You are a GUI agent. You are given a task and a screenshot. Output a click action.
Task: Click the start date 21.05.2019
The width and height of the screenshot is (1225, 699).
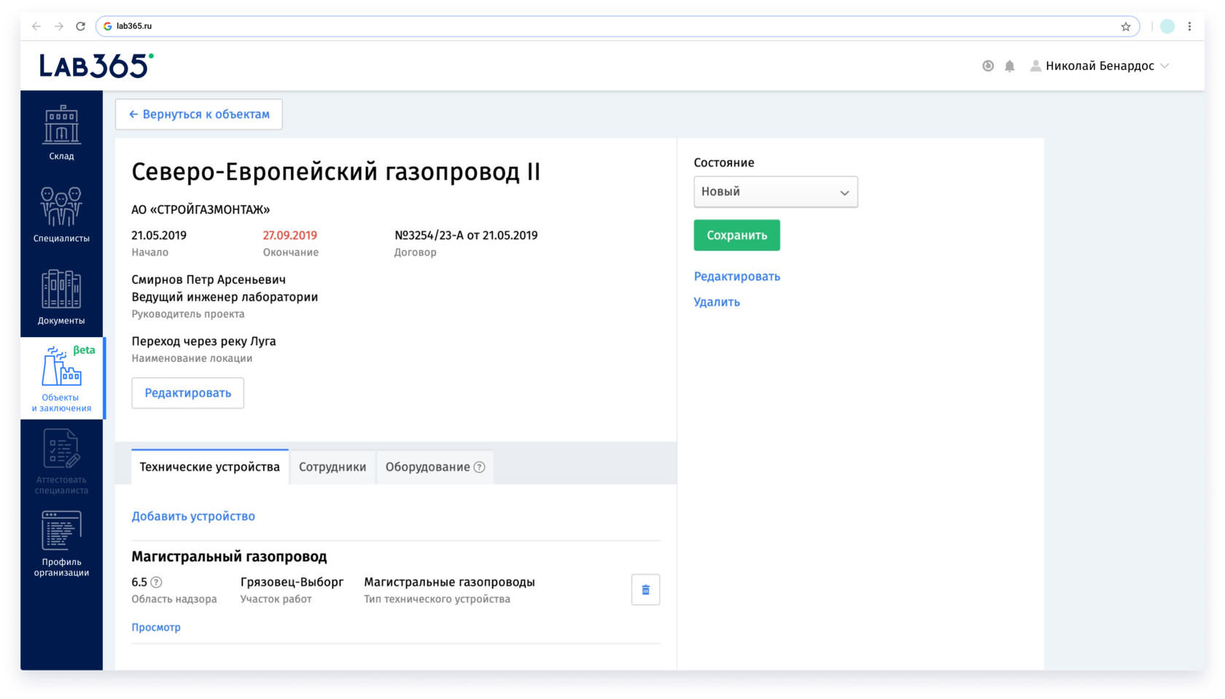tap(159, 236)
